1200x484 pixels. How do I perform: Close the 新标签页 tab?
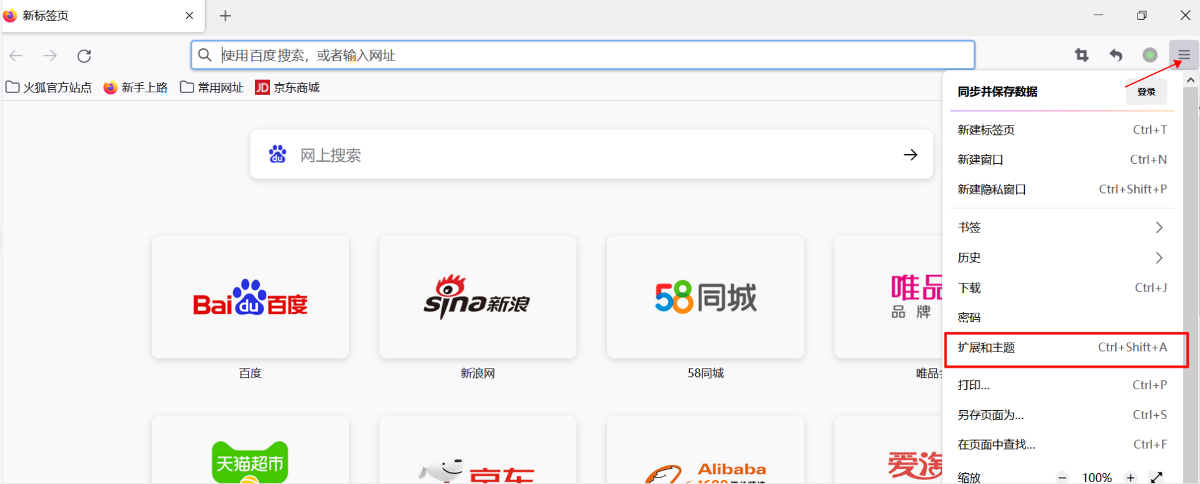coord(189,15)
